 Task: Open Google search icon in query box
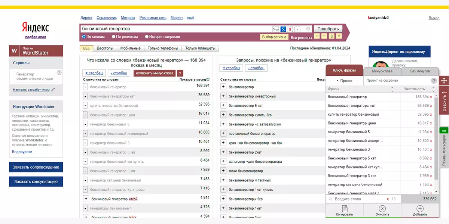[x=283, y=29]
